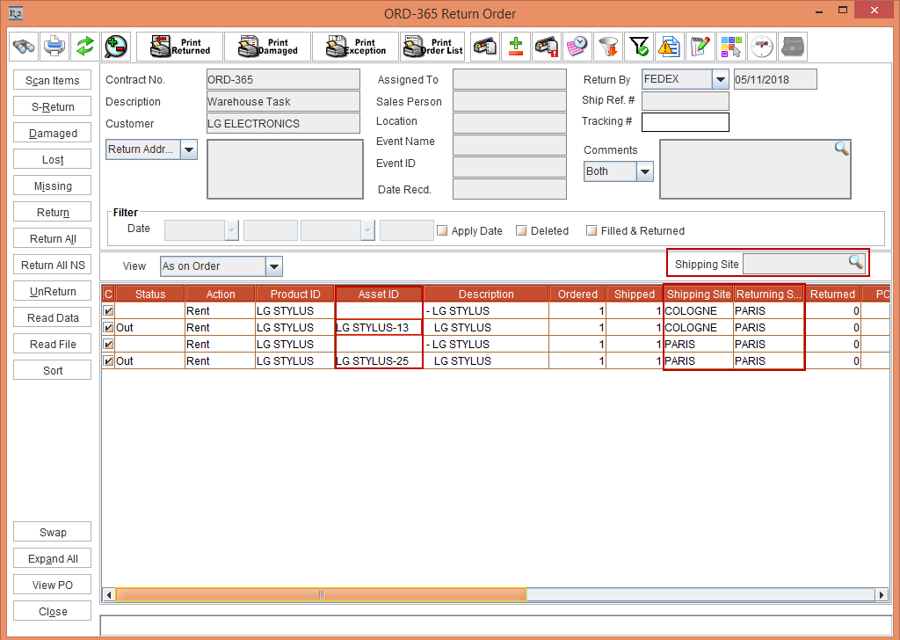Open the Comments Both dropdown

click(644, 171)
